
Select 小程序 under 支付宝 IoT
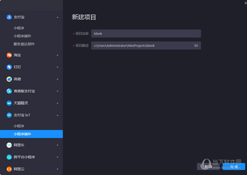click(19, 126)
